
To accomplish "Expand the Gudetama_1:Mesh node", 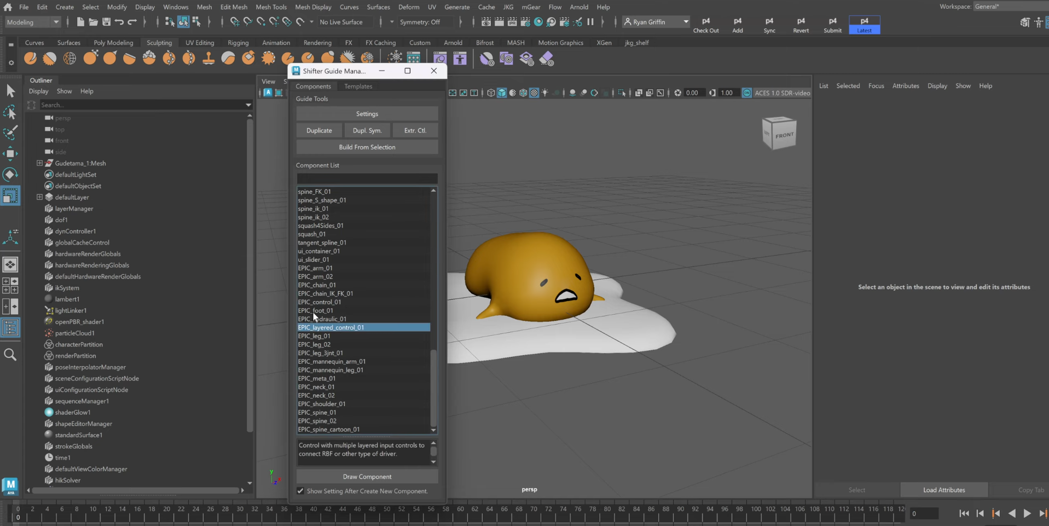I will [x=39, y=163].
